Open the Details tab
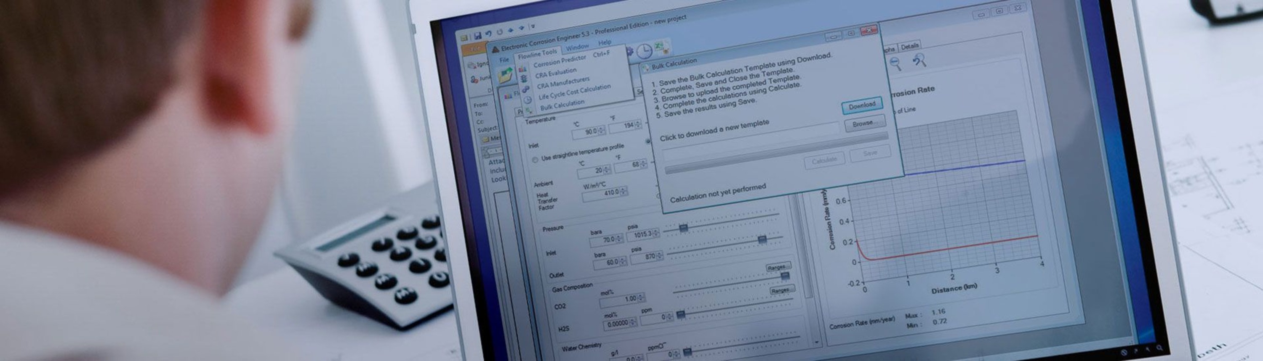 (x=909, y=46)
